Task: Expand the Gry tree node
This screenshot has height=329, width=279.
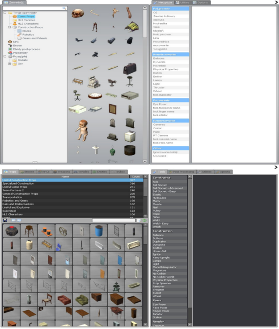Action: click(x=9, y=63)
